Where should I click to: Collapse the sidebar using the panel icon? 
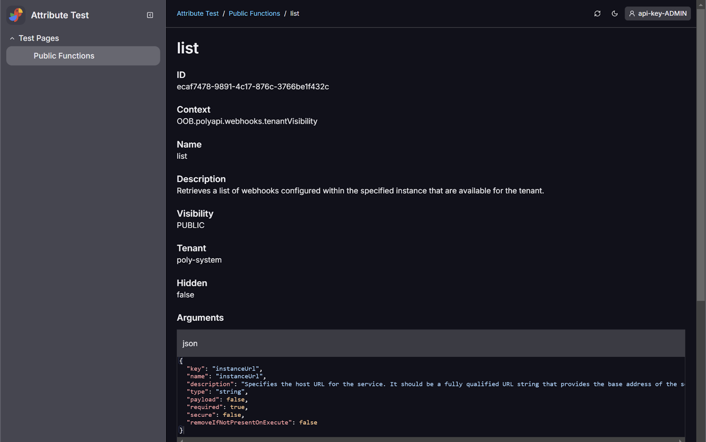tap(150, 15)
